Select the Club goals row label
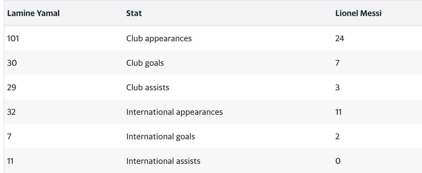The width and height of the screenshot is (422, 173). (x=145, y=63)
